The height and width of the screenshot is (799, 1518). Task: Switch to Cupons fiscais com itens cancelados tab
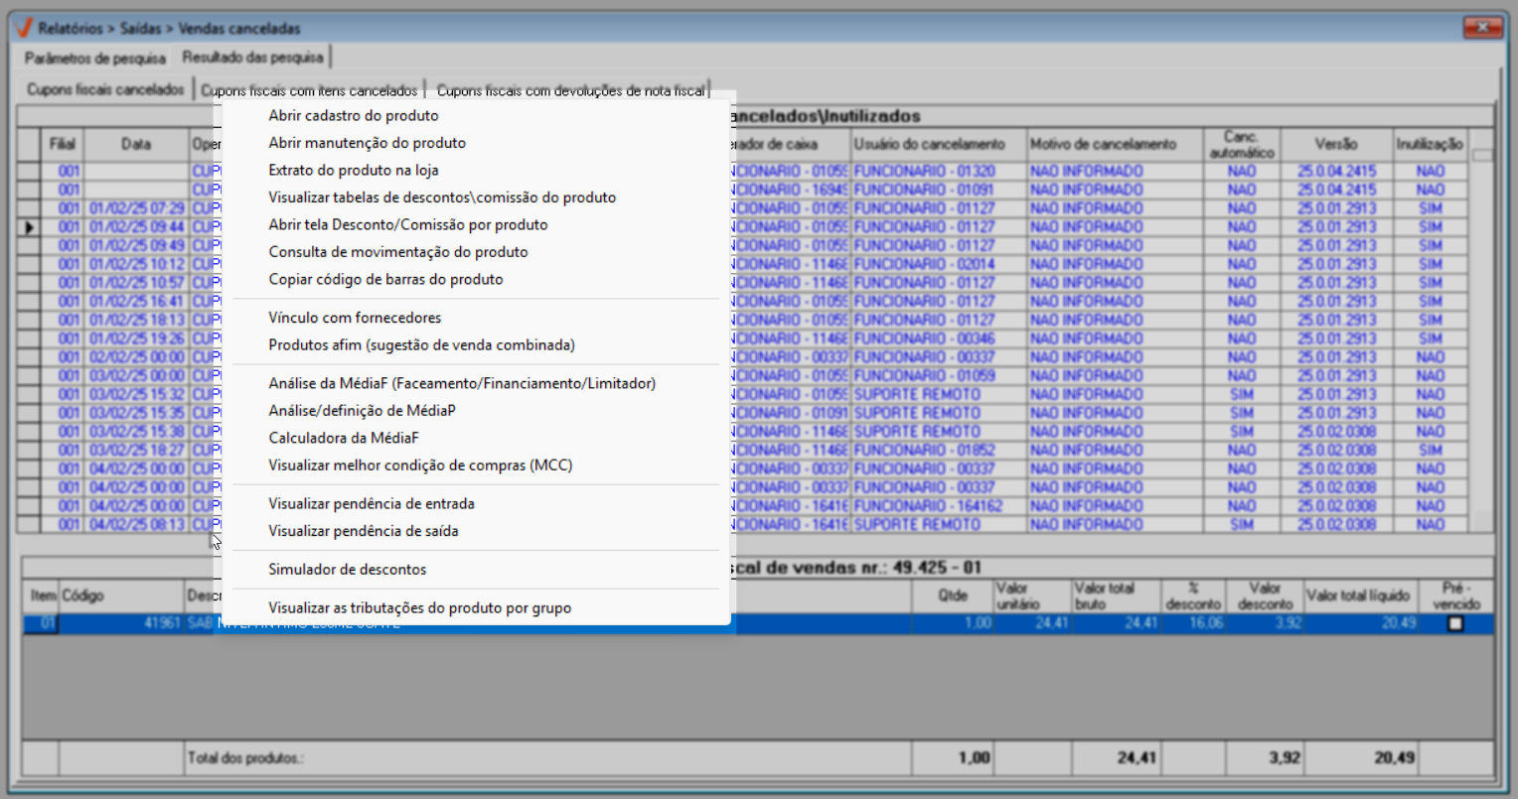pos(309,90)
